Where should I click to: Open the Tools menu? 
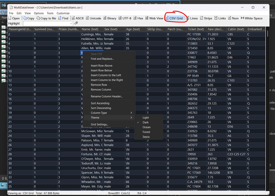(x=50, y=13)
